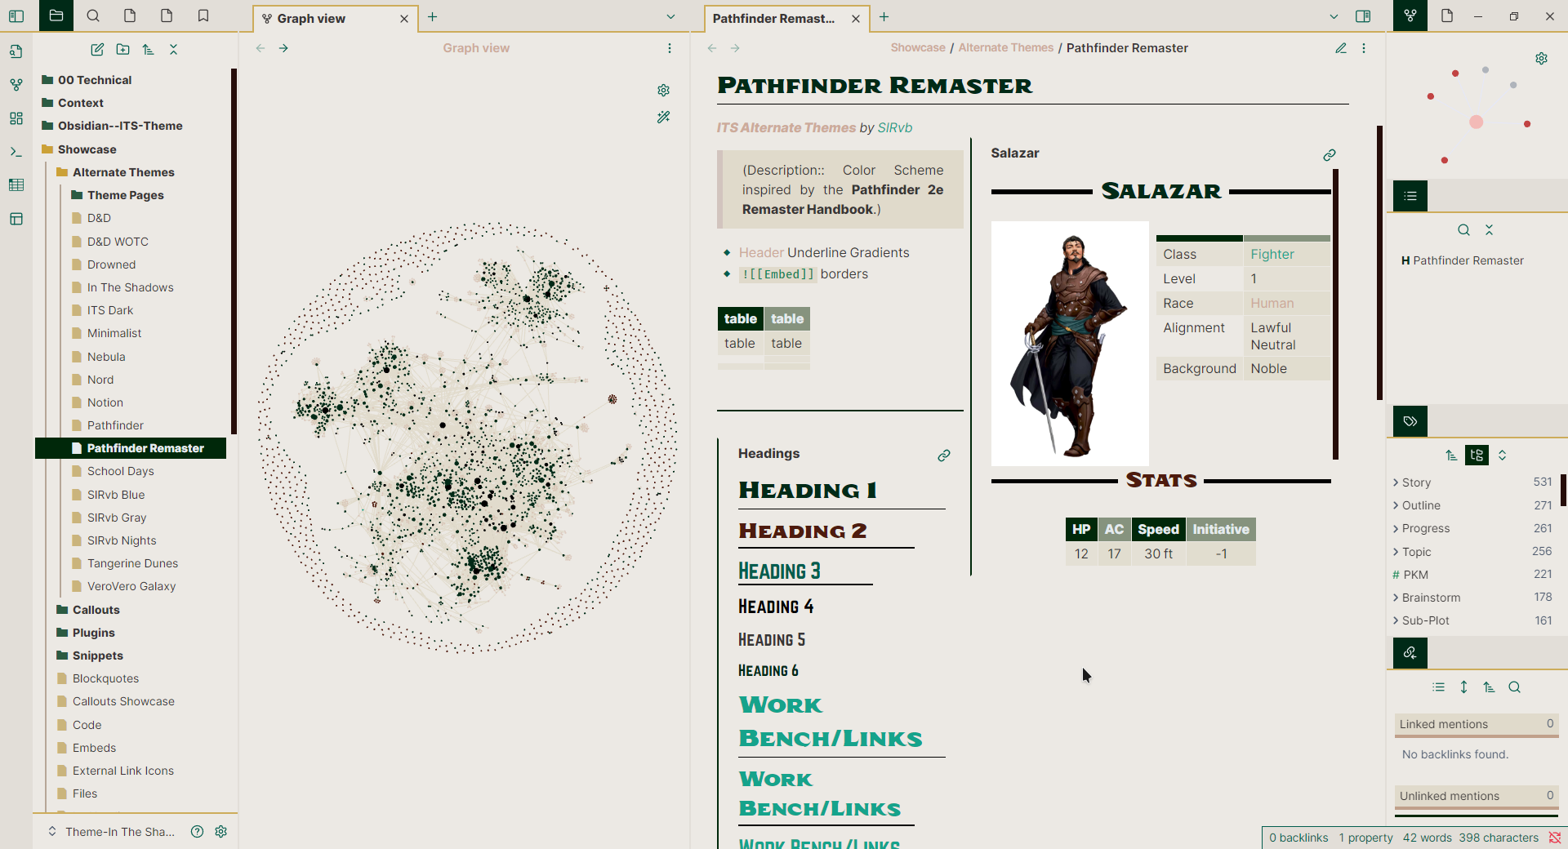The width and height of the screenshot is (1568, 849).
Task: Show search filter in backlinks panel
Action: click(1514, 687)
